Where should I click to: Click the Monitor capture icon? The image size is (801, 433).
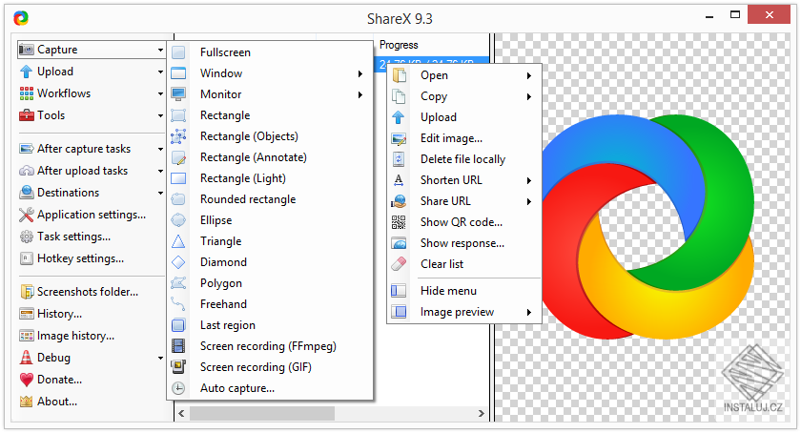pos(178,94)
